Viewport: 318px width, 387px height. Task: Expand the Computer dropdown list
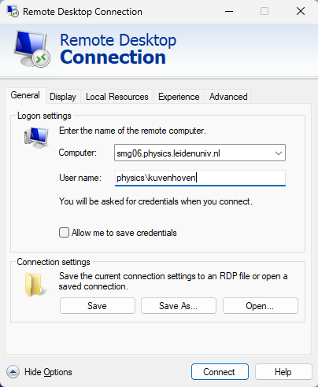(279, 153)
